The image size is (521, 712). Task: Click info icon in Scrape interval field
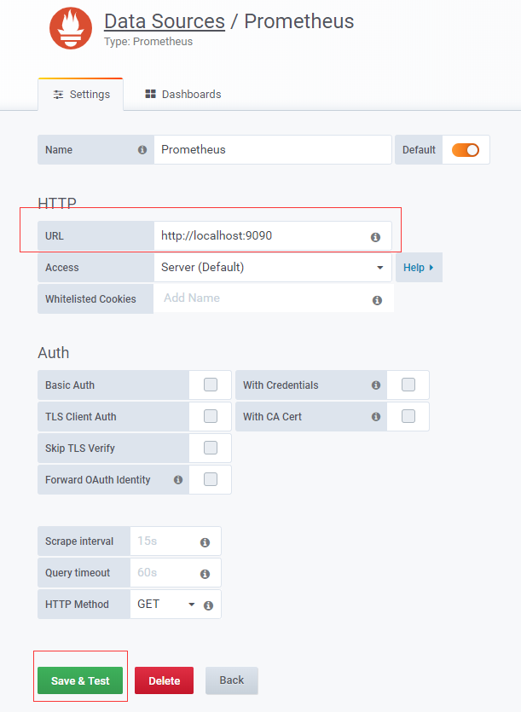(205, 542)
